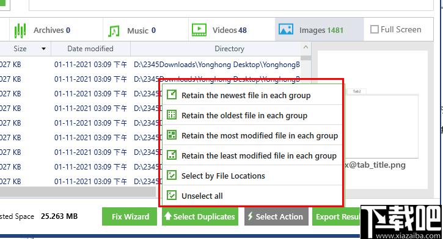
Task: Sort by the Date modified column header
Action: pos(90,49)
